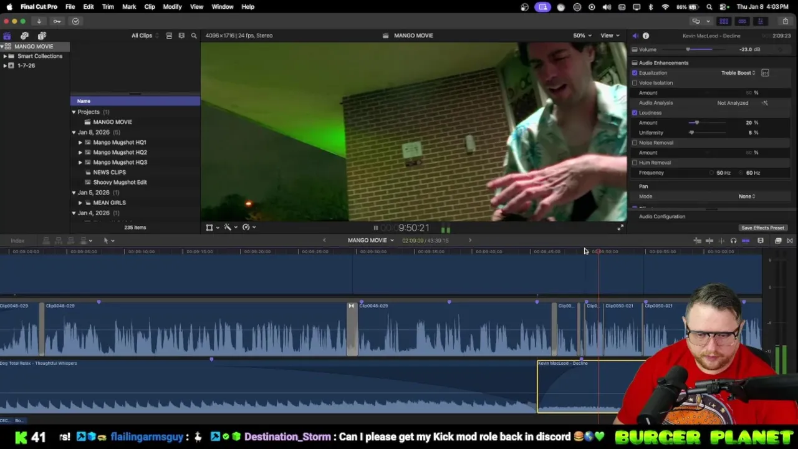Open the transitions browser icon
This screenshot has width=798, height=449.
click(x=790, y=241)
